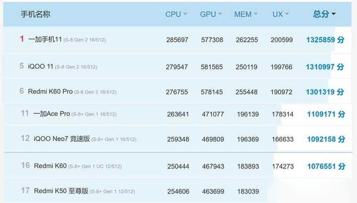Open the Redmi K50 至尊版 entry
Viewport: 357px width, 203px height.
tap(61, 190)
